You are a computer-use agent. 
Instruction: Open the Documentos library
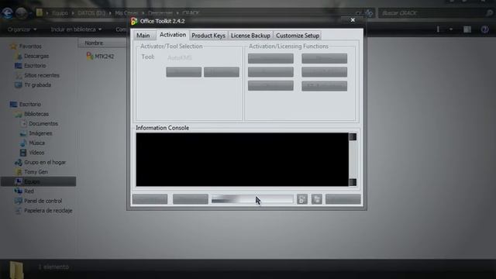pyautogui.click(x=43, y=124)
